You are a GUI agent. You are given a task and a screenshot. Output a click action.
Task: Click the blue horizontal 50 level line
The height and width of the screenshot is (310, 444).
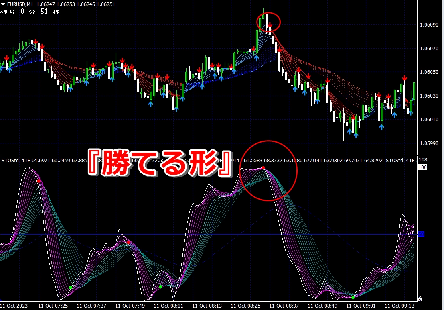tap(209, 234)
